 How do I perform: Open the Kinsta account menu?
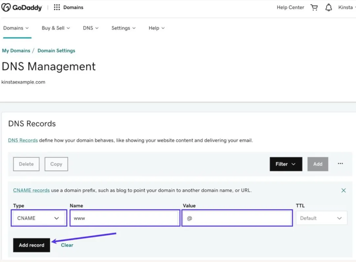[347, 7]
